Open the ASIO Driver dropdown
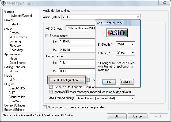This screenshot has width=171, height=122. coord(80,28)
